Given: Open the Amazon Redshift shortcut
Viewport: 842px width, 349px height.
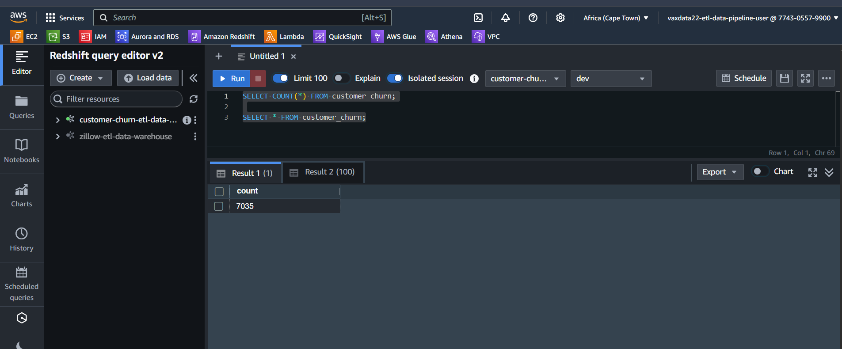Looking at the screenshot, I should [222, 36].
